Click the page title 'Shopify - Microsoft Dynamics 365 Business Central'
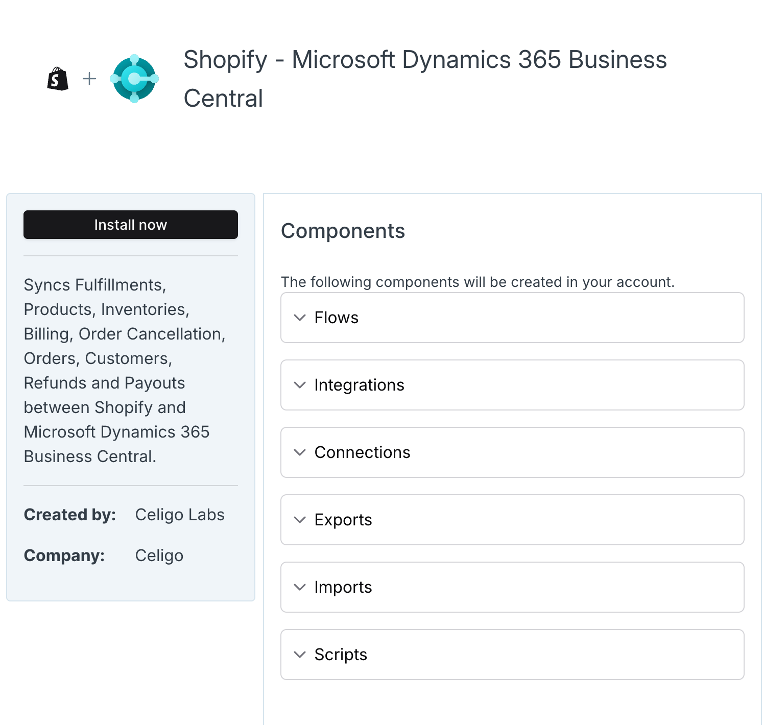This screenshot has width=763, height=725. pyautogui.click(x=425, y=79)
